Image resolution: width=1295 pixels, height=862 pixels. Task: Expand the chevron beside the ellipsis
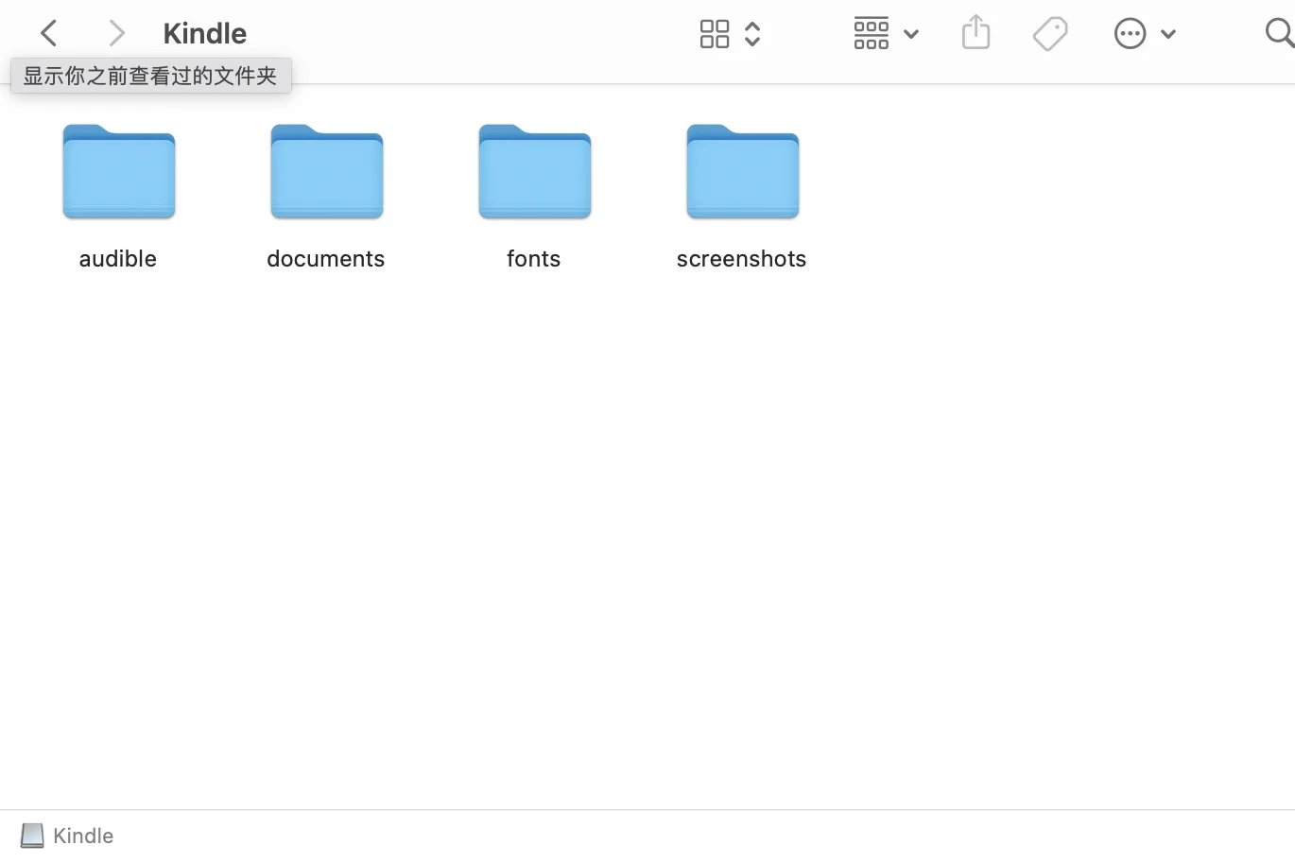pos(1168,34)
